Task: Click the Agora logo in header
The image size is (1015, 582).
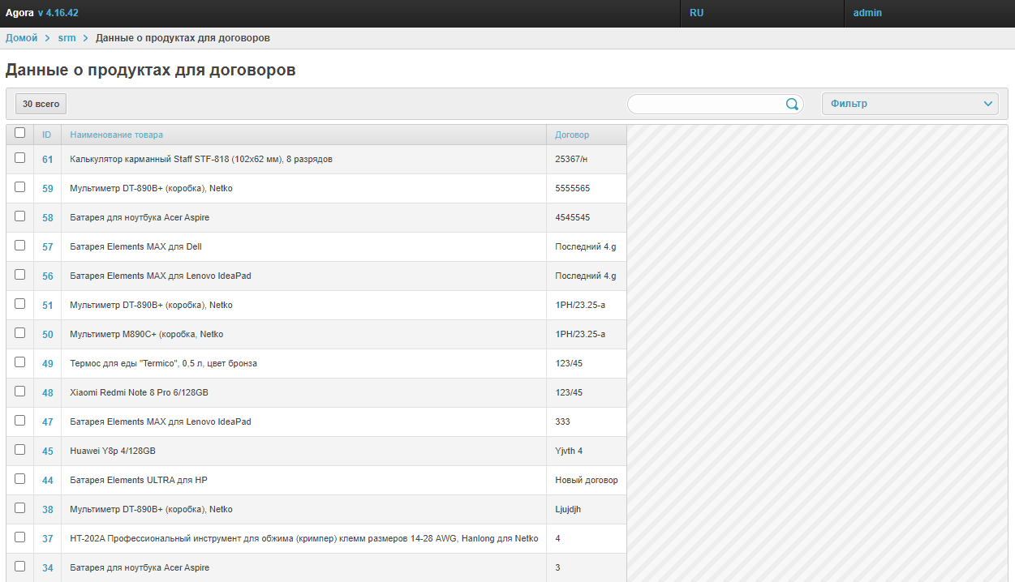Action: (x=19, y=13)
